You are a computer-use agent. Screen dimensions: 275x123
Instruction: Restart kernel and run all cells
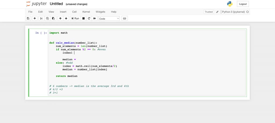95,18
